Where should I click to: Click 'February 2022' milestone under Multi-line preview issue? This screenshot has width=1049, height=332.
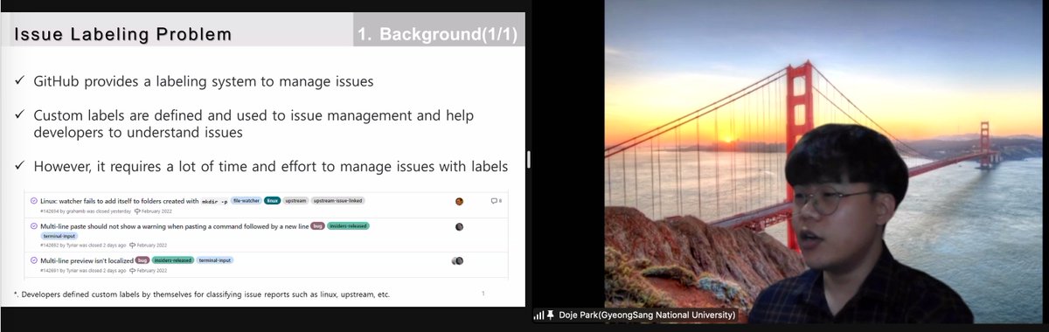click(x=151, y=270)
